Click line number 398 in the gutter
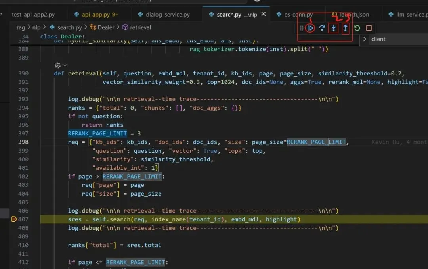 point(23,142)
